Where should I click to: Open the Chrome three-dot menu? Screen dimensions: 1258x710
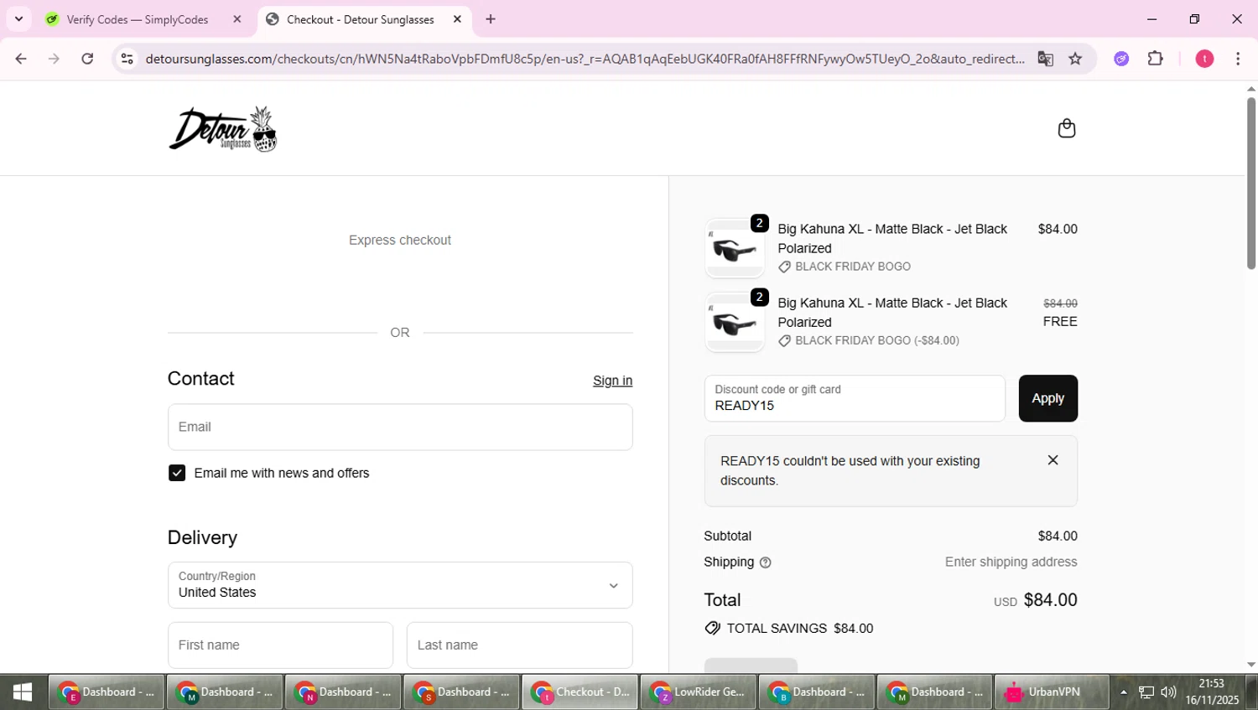(x=1238, y=59)
